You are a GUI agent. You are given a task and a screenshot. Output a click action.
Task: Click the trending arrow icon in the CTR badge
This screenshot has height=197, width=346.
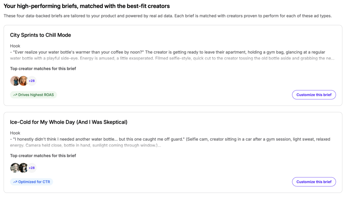click(15, 182)
